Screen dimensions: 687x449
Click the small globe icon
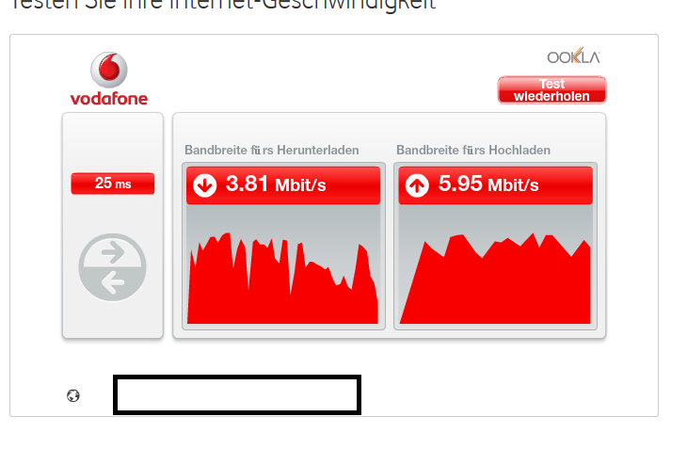point(73,395)
